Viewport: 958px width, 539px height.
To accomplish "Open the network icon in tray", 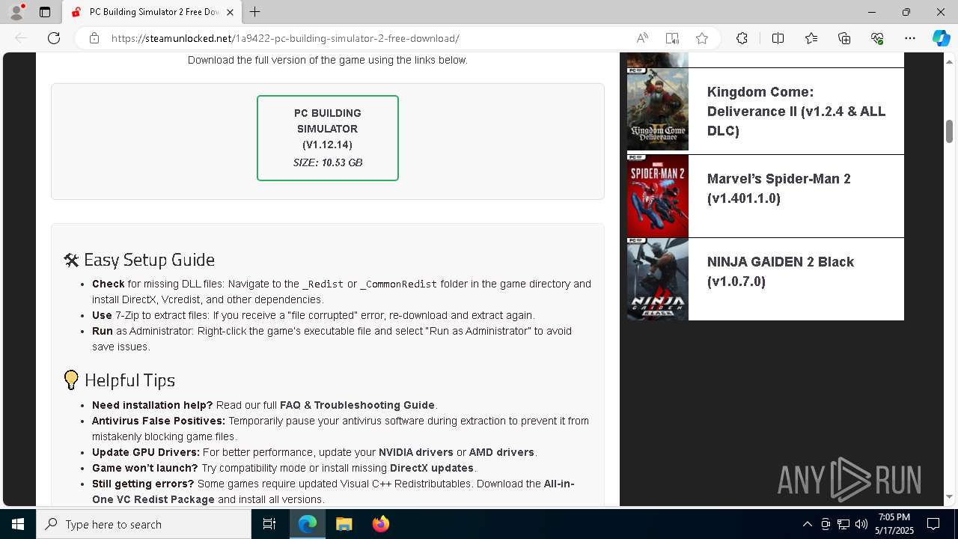I will [843, 524].
